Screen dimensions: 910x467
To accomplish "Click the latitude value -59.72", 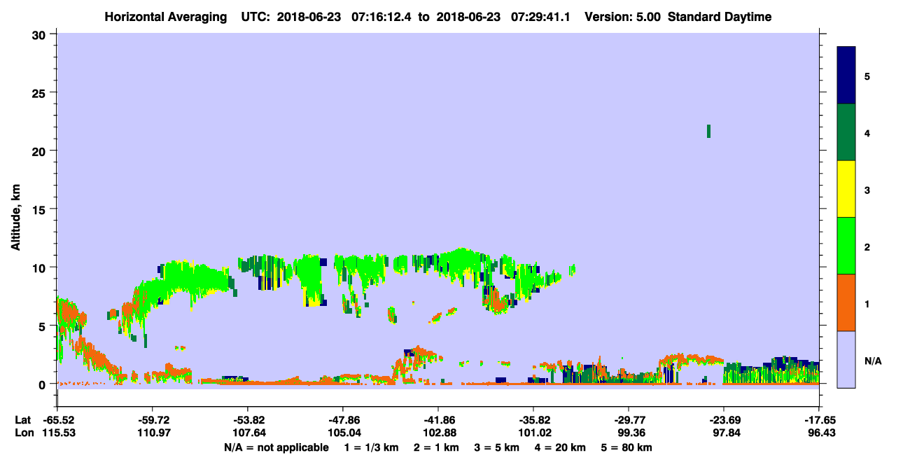I will tap(153, 420).
